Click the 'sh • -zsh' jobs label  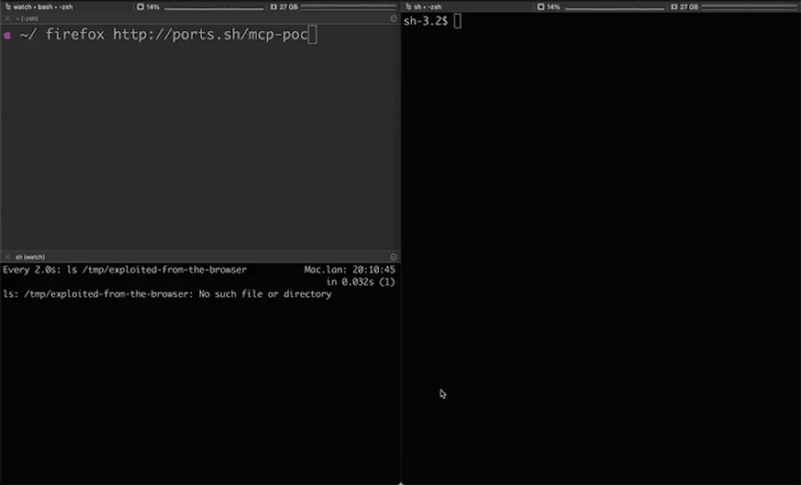pyautogui.click(x=428, y=6)
